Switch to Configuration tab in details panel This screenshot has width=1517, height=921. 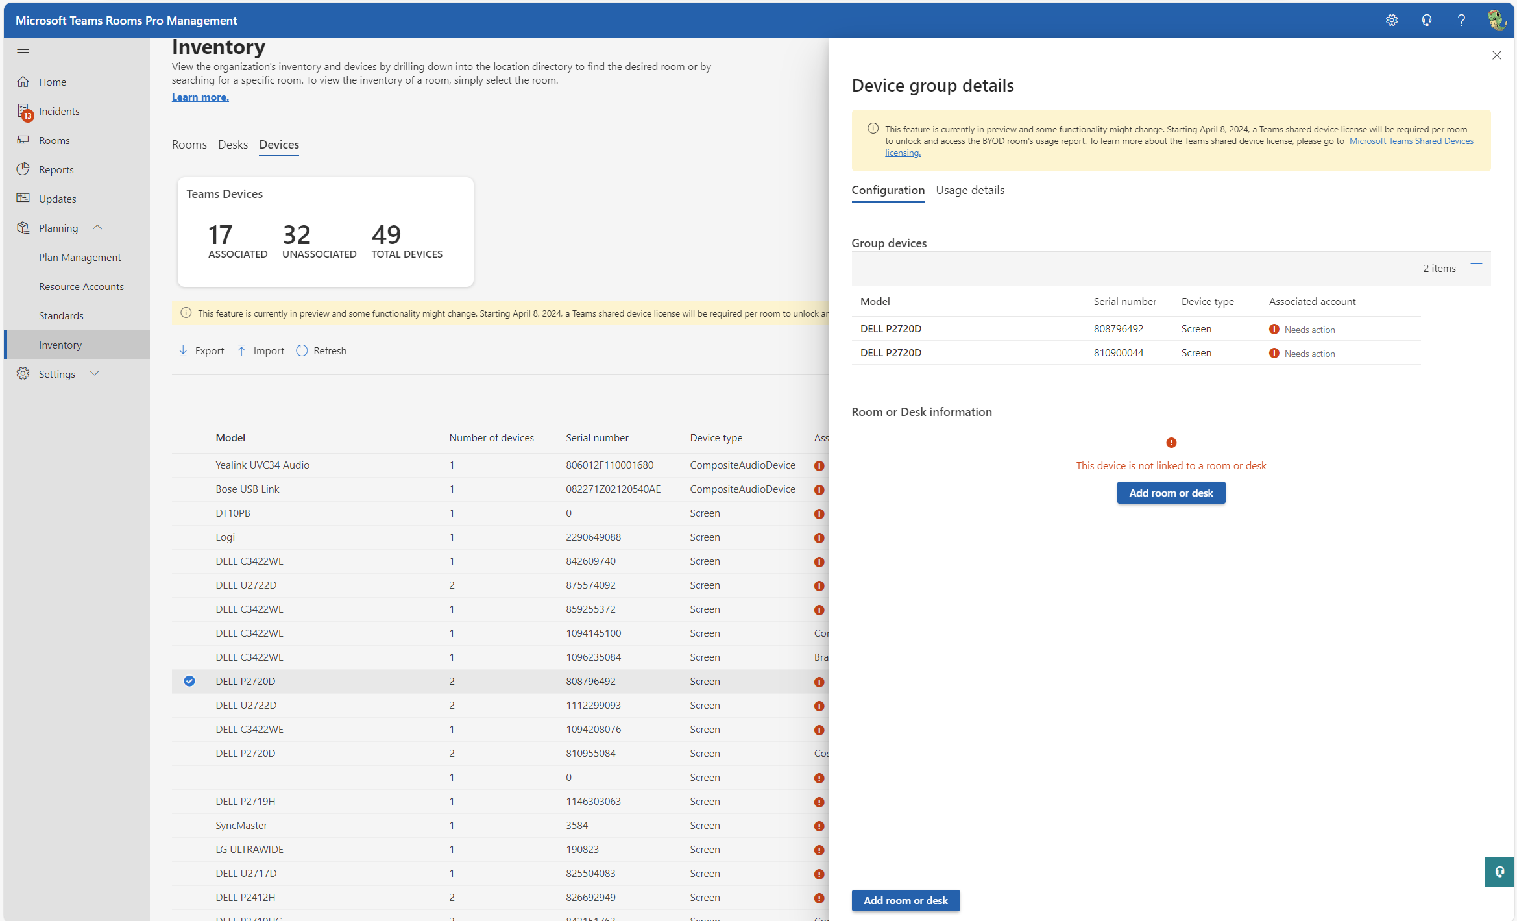888,190
